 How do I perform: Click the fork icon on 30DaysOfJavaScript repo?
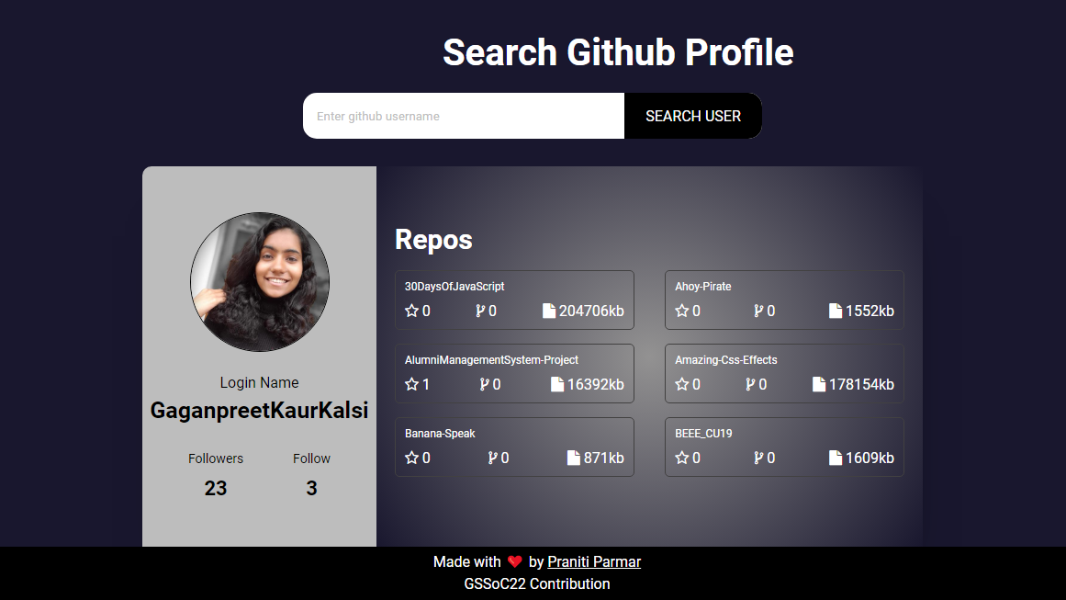click(x=482, y=311)
